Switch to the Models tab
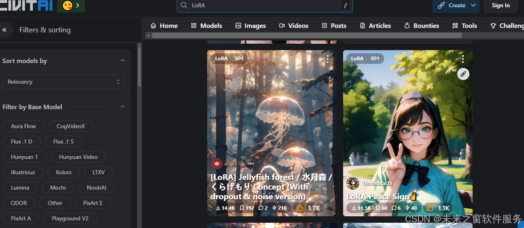The image size is (524, 228). (x=206, y=25)
